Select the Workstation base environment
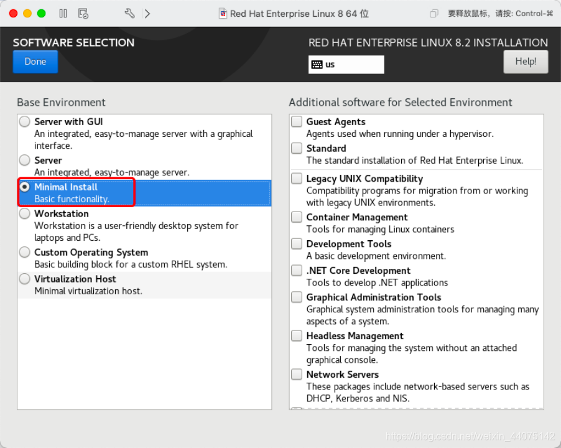The image size is (561, 448). (x=25, y=213)
